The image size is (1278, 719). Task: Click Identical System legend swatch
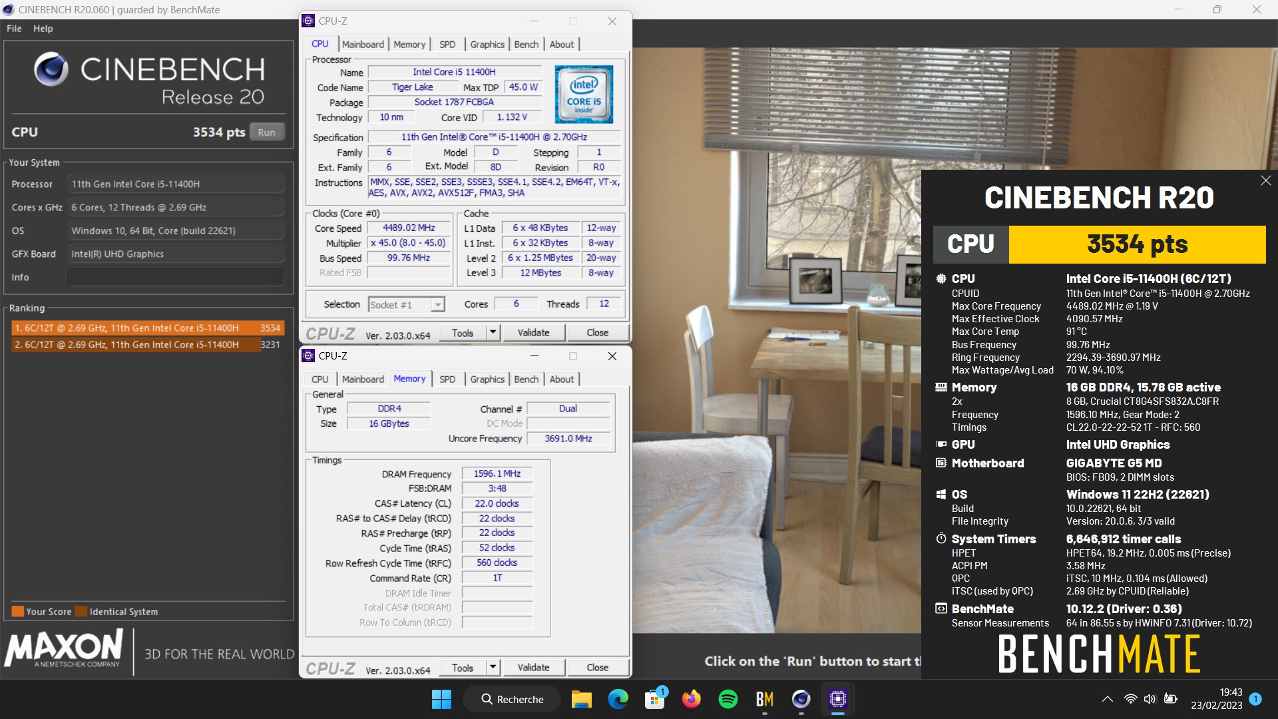(81, 611)
